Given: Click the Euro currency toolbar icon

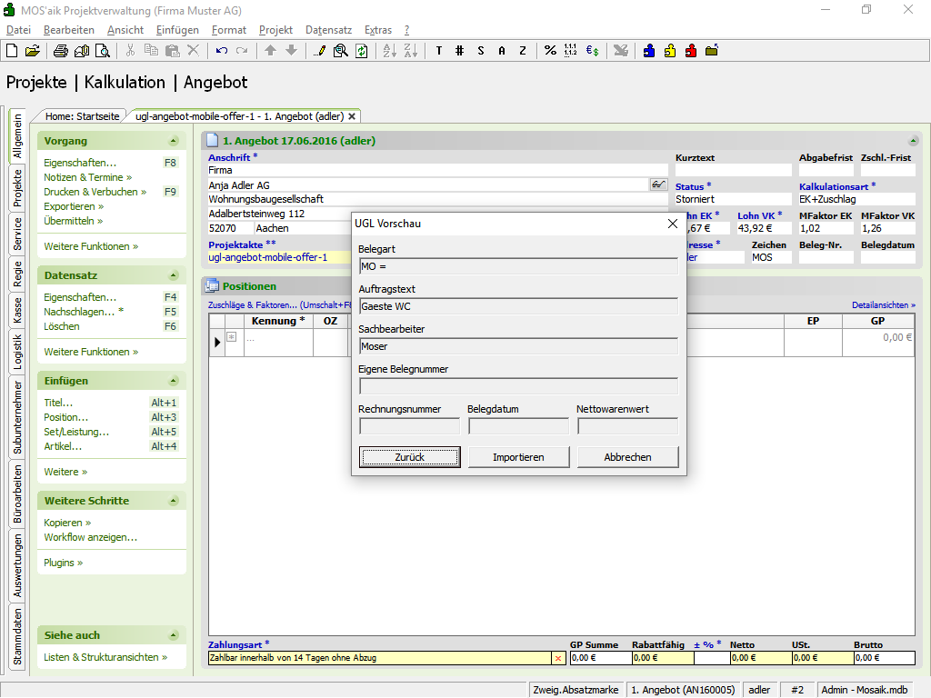Looking at the screenshot, I should [x=592, y=51].
